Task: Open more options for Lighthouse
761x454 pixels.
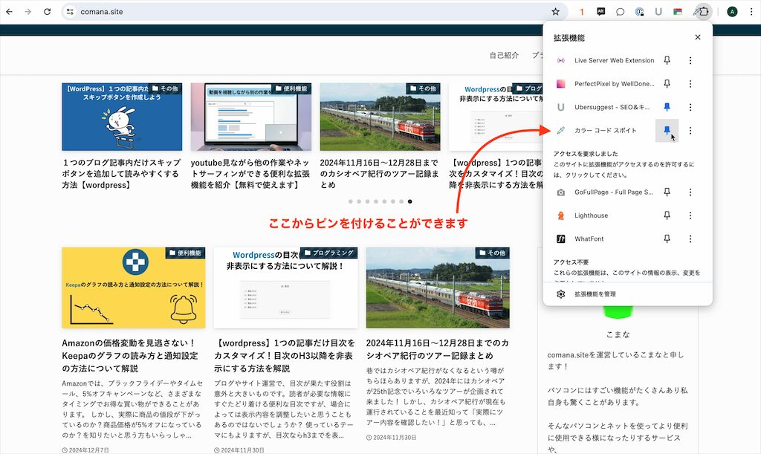Action: [x=690, y=215]
